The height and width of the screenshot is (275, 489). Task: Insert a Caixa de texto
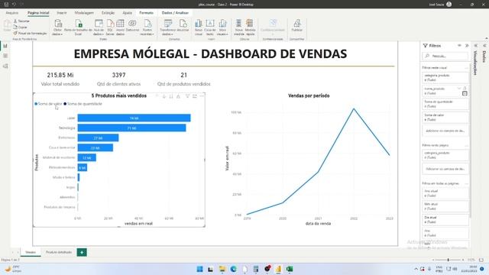pos(210,27)
